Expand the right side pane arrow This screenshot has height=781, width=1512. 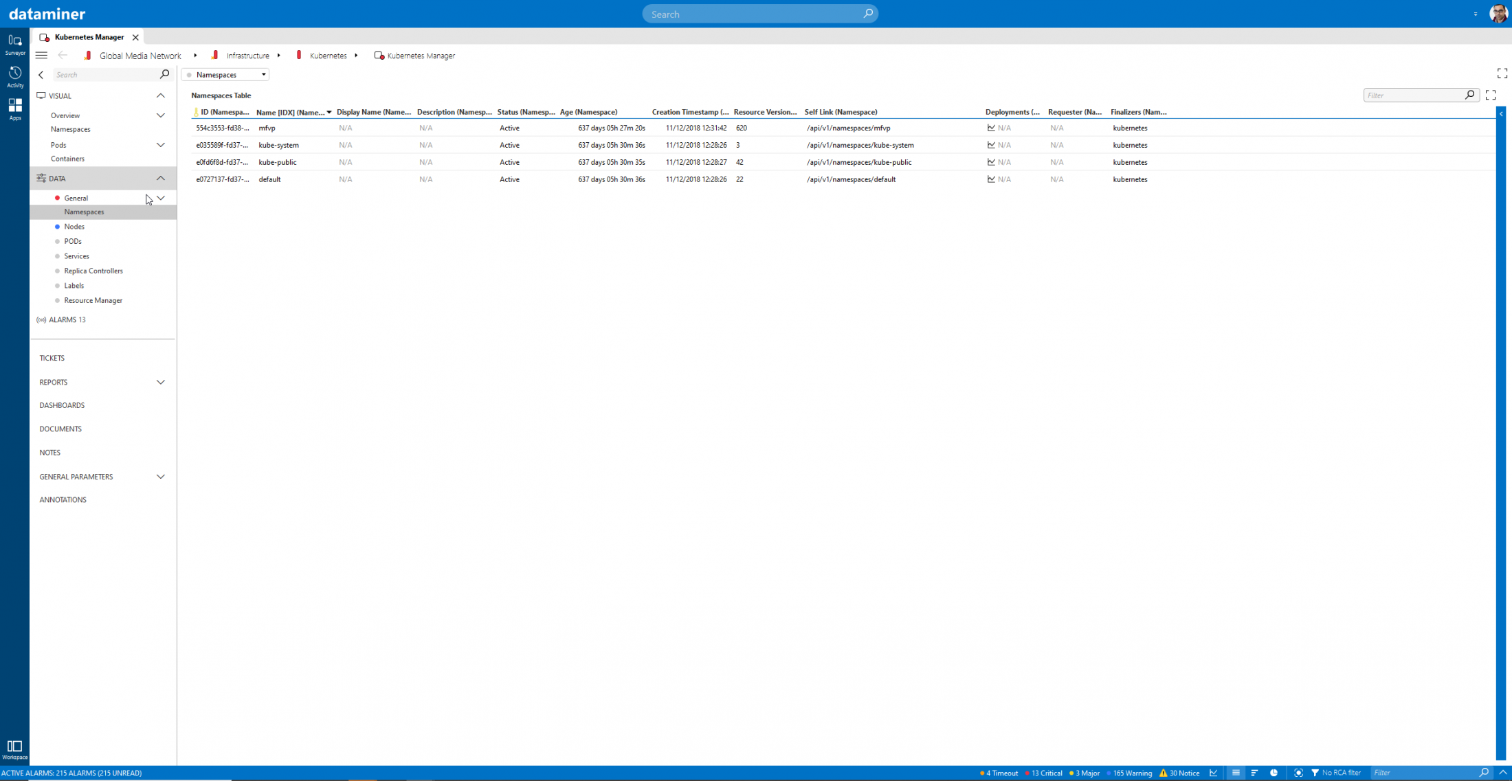click(x=1501, y=114)
